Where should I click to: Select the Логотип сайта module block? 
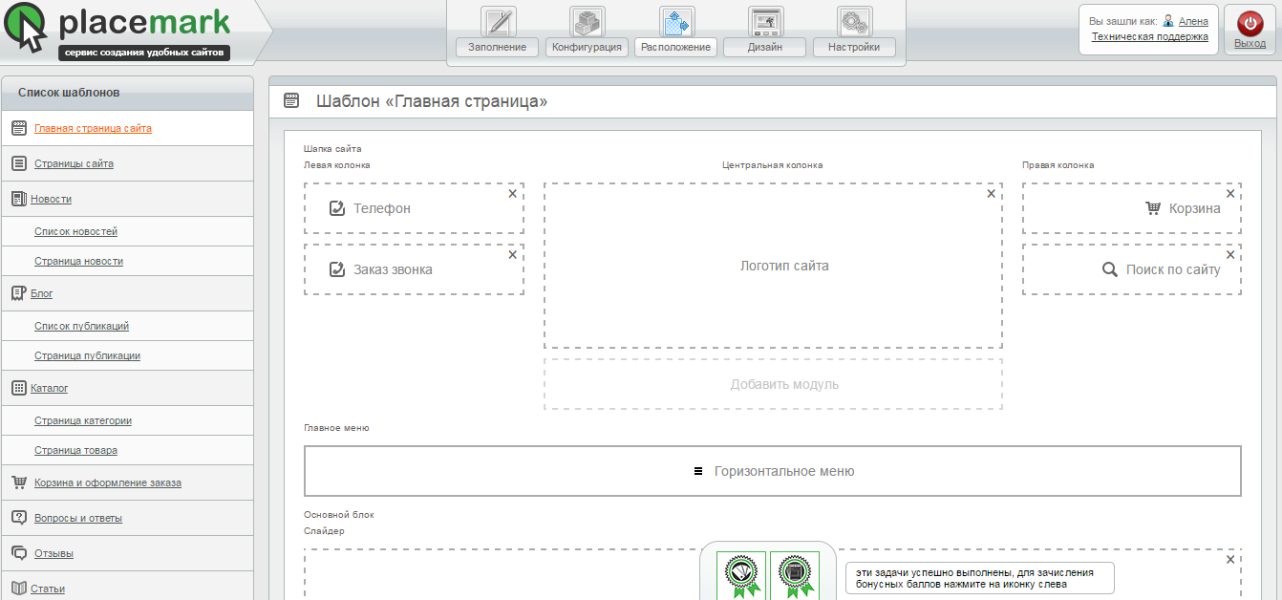774,267
